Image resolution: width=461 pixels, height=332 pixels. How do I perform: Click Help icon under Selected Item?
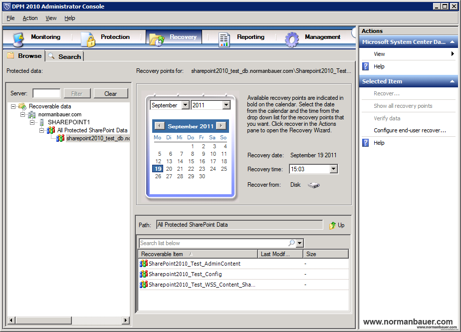(366, 143)
